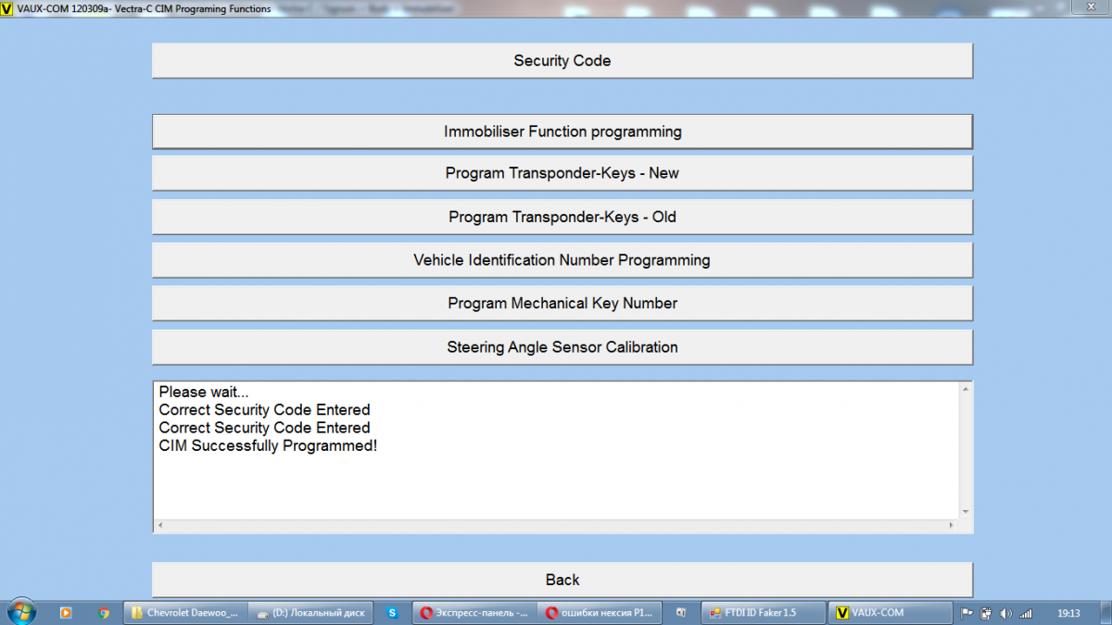Open Skype from the taskbar
Screen dimensions: 1112x625
[x=392, y=613]
